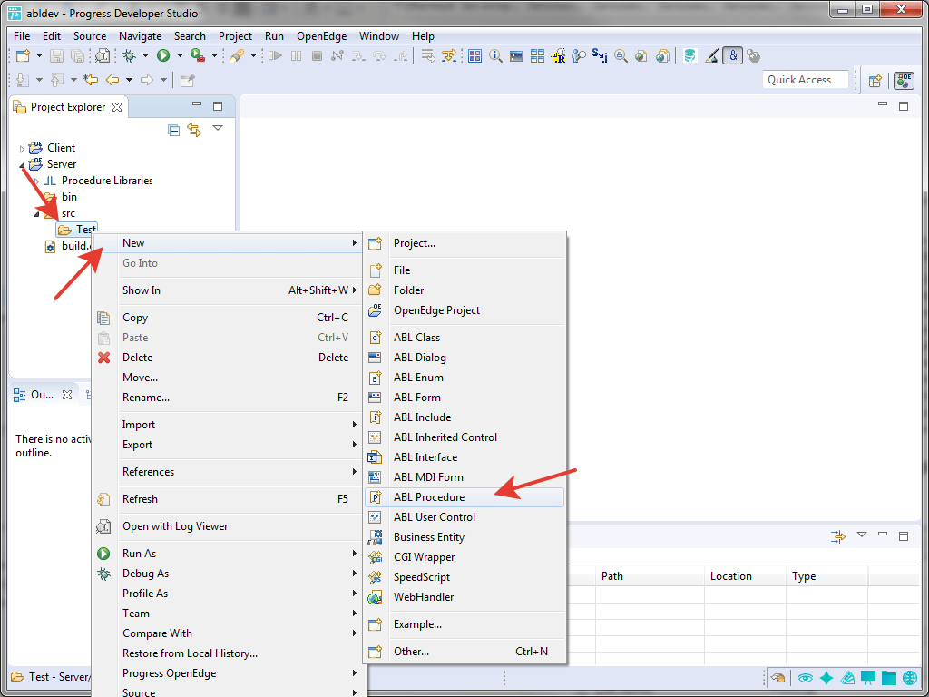Click the Terminate stop icon
Screen dimensions: 929x697
[317, 55]
